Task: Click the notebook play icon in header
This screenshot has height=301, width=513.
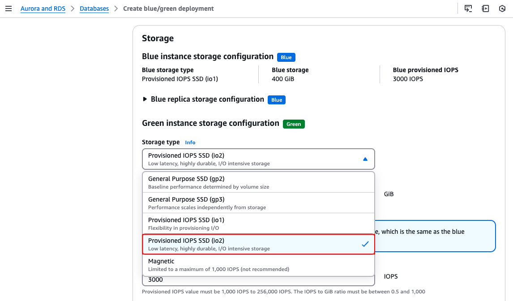Action: point(485,9)
